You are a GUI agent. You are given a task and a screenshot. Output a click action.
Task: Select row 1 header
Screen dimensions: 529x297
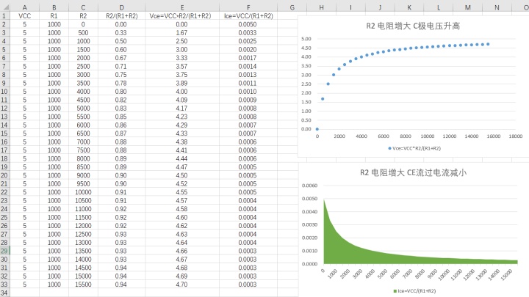4,15
